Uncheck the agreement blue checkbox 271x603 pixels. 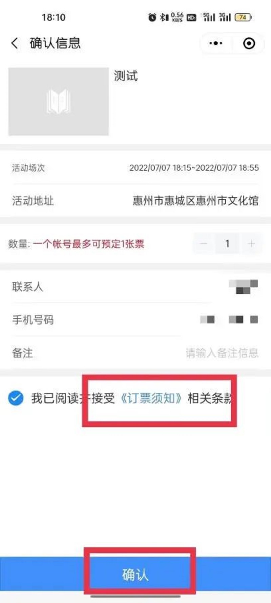tap(16, 398)
